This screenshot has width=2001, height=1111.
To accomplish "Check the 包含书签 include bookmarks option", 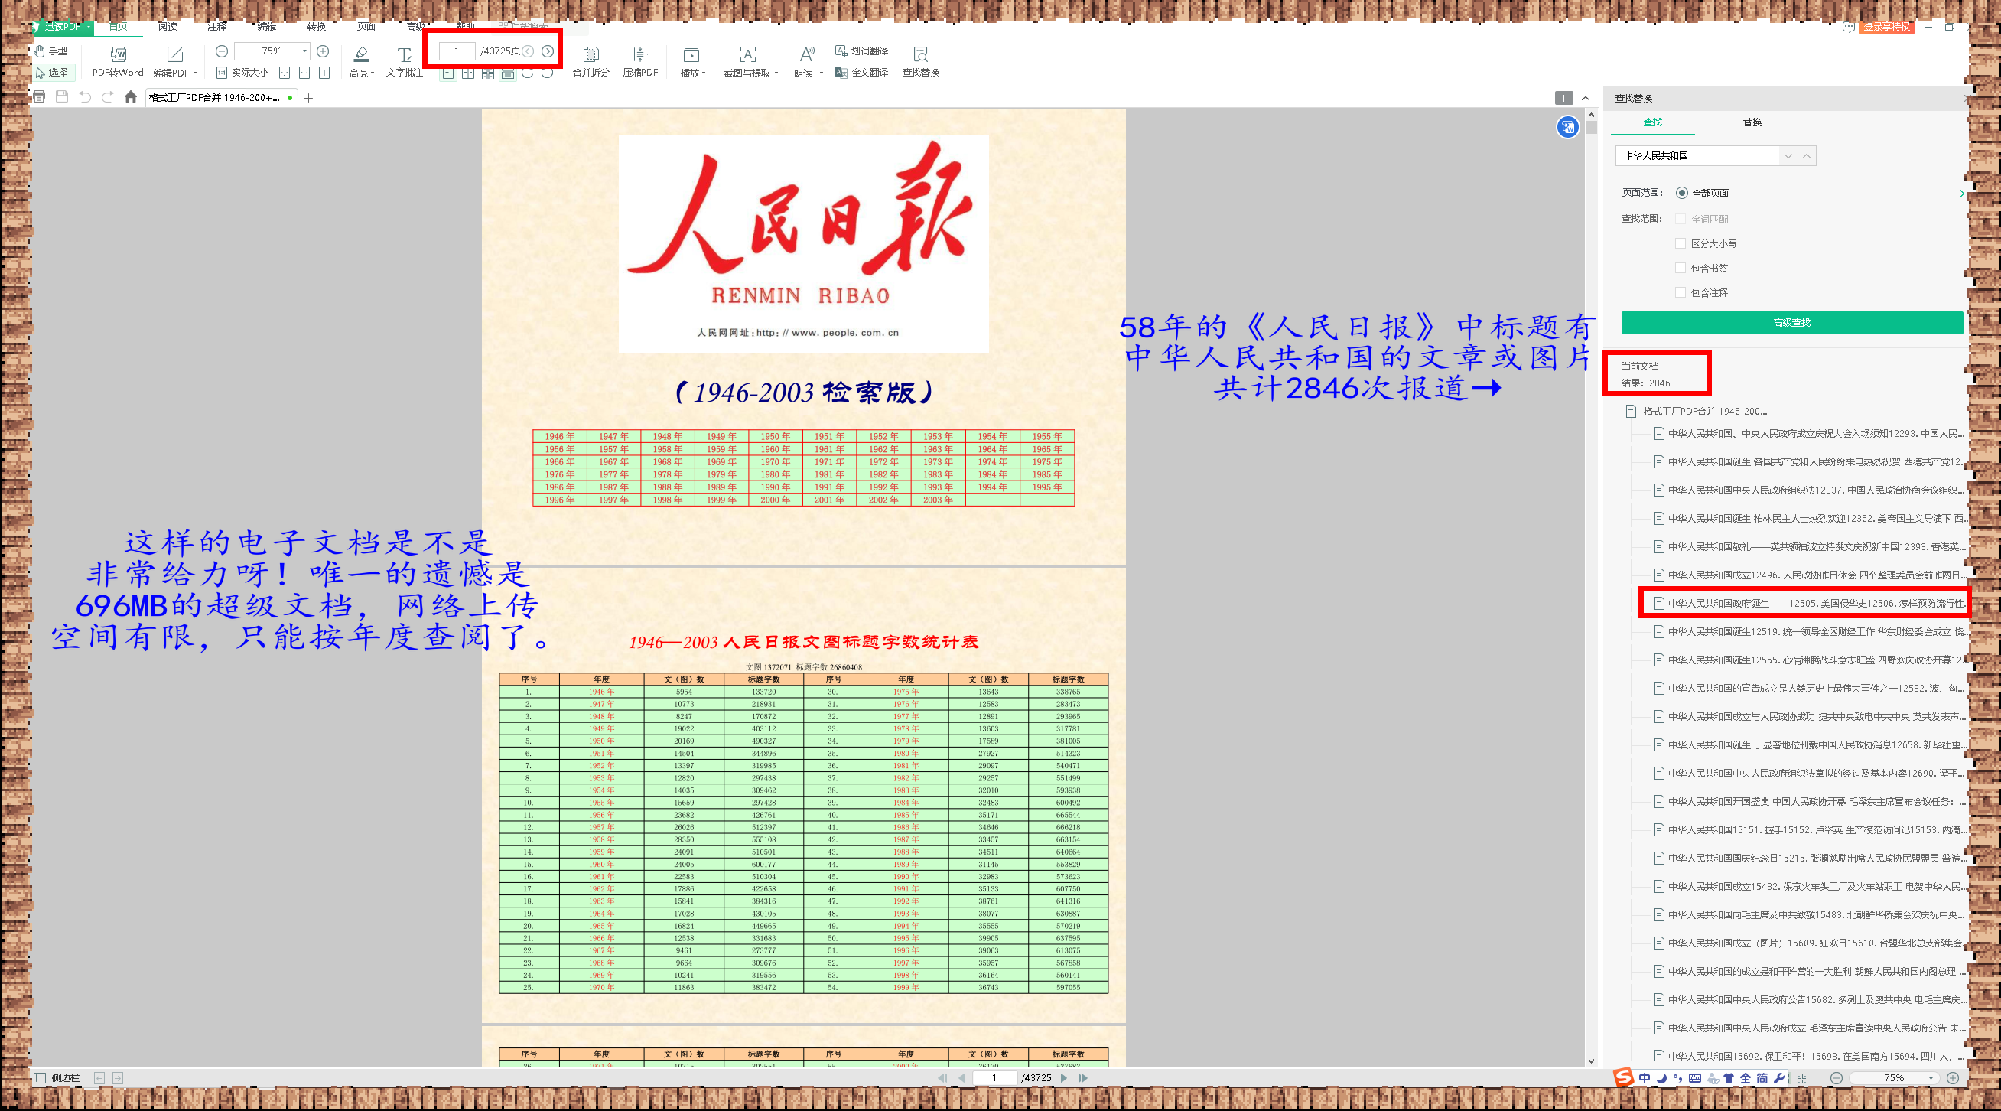I will (1681, 268).
